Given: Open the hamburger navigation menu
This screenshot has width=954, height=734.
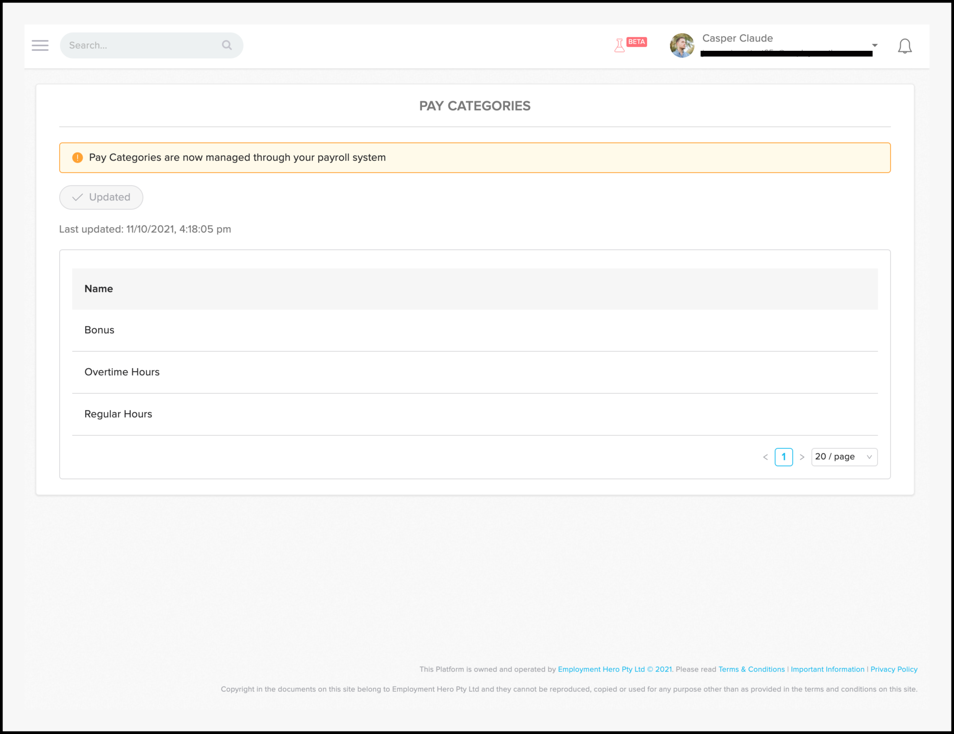Looking at the screenshot, I should (40, 45).
